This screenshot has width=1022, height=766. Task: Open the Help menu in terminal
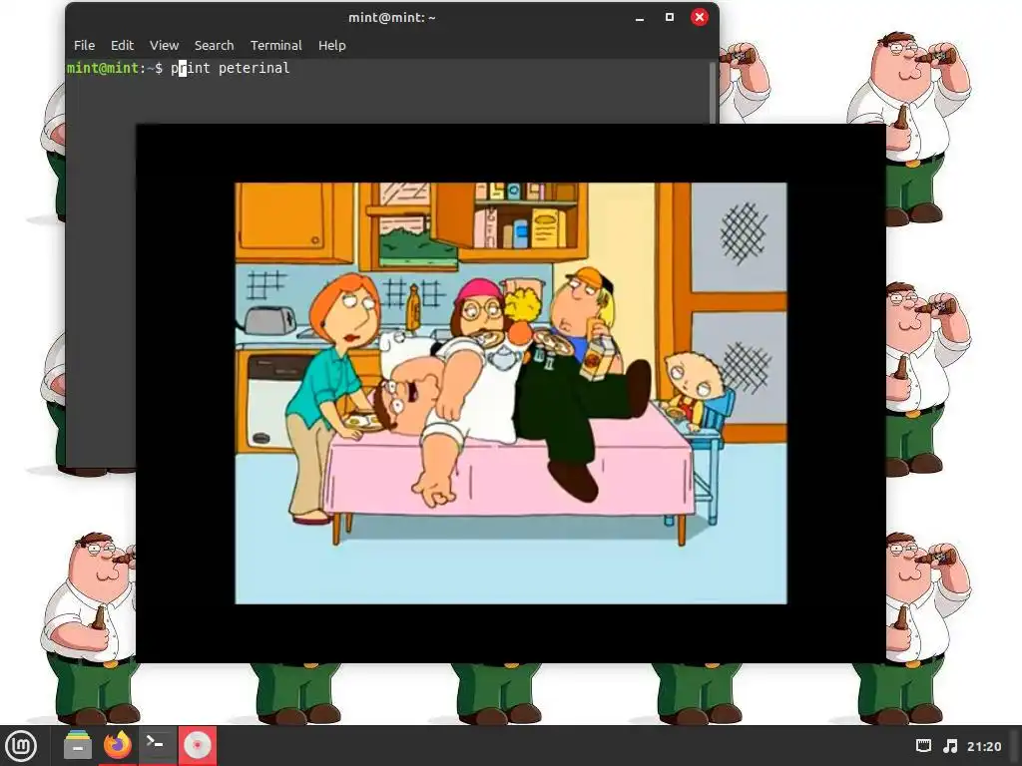331,46
